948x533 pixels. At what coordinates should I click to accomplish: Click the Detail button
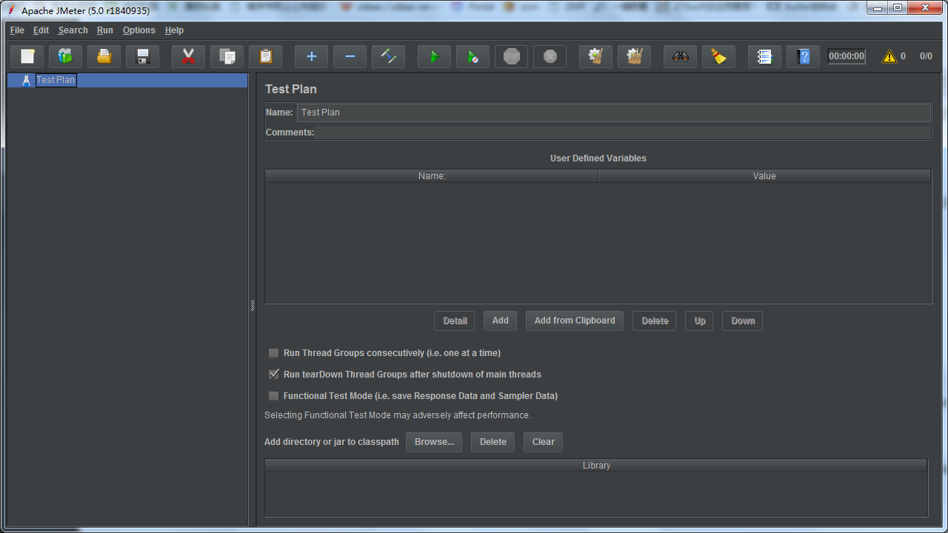click(455, 321)
